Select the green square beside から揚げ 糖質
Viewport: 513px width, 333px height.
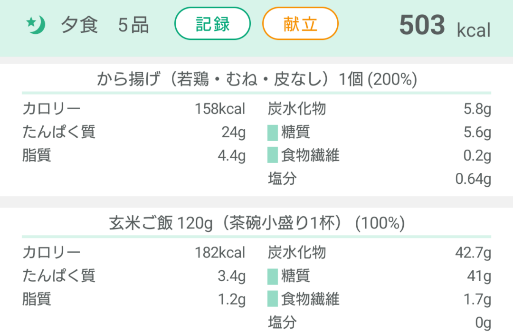(273, 133)
